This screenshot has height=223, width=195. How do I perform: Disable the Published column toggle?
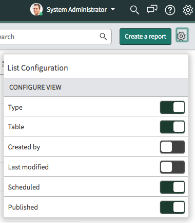pos(172,207)
